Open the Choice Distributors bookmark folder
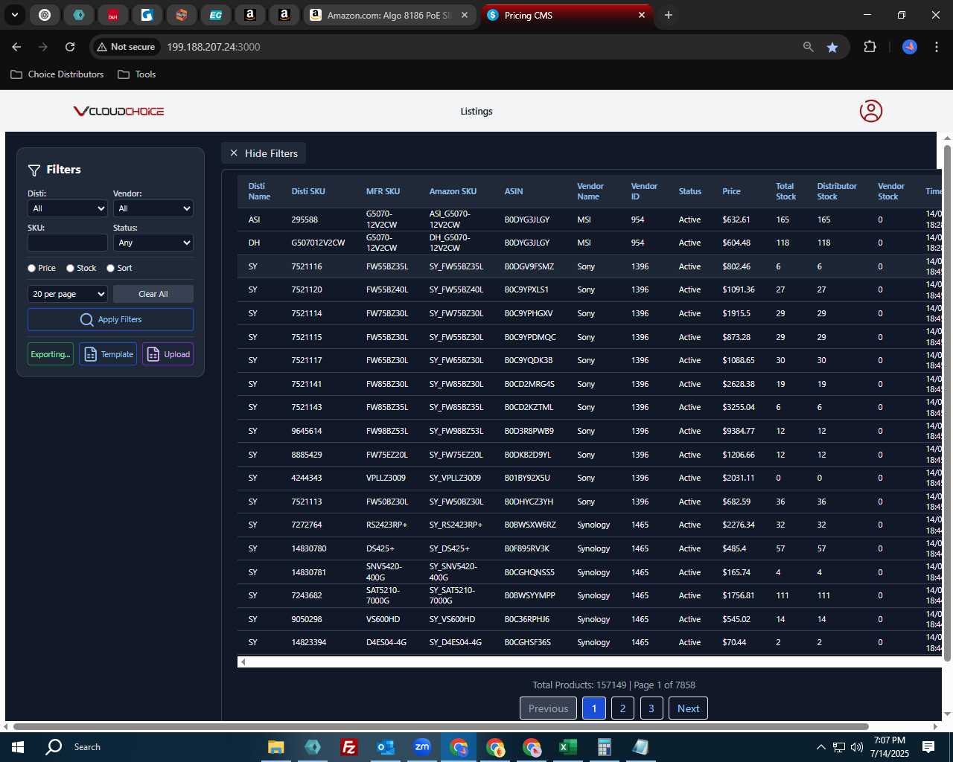The width and height of the screenshot is (953, 762). coord(57,74)
